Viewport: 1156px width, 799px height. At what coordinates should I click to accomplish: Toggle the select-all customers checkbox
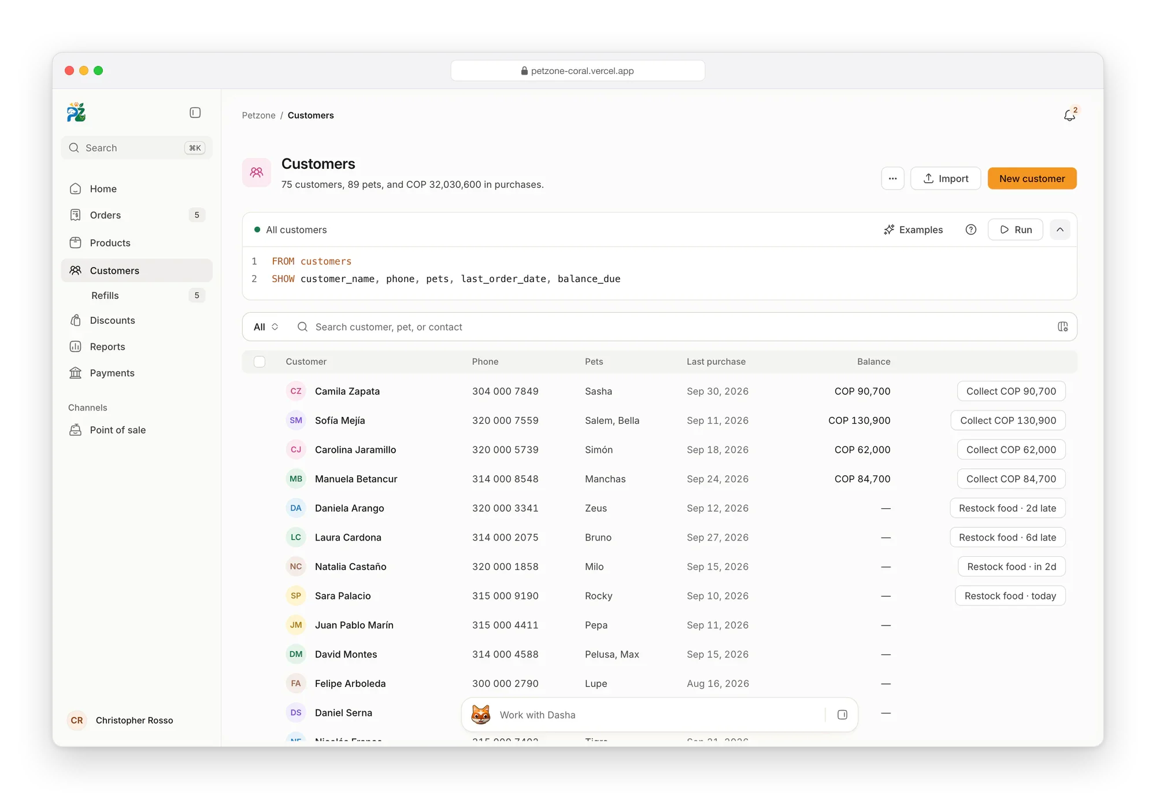point(260,361)
